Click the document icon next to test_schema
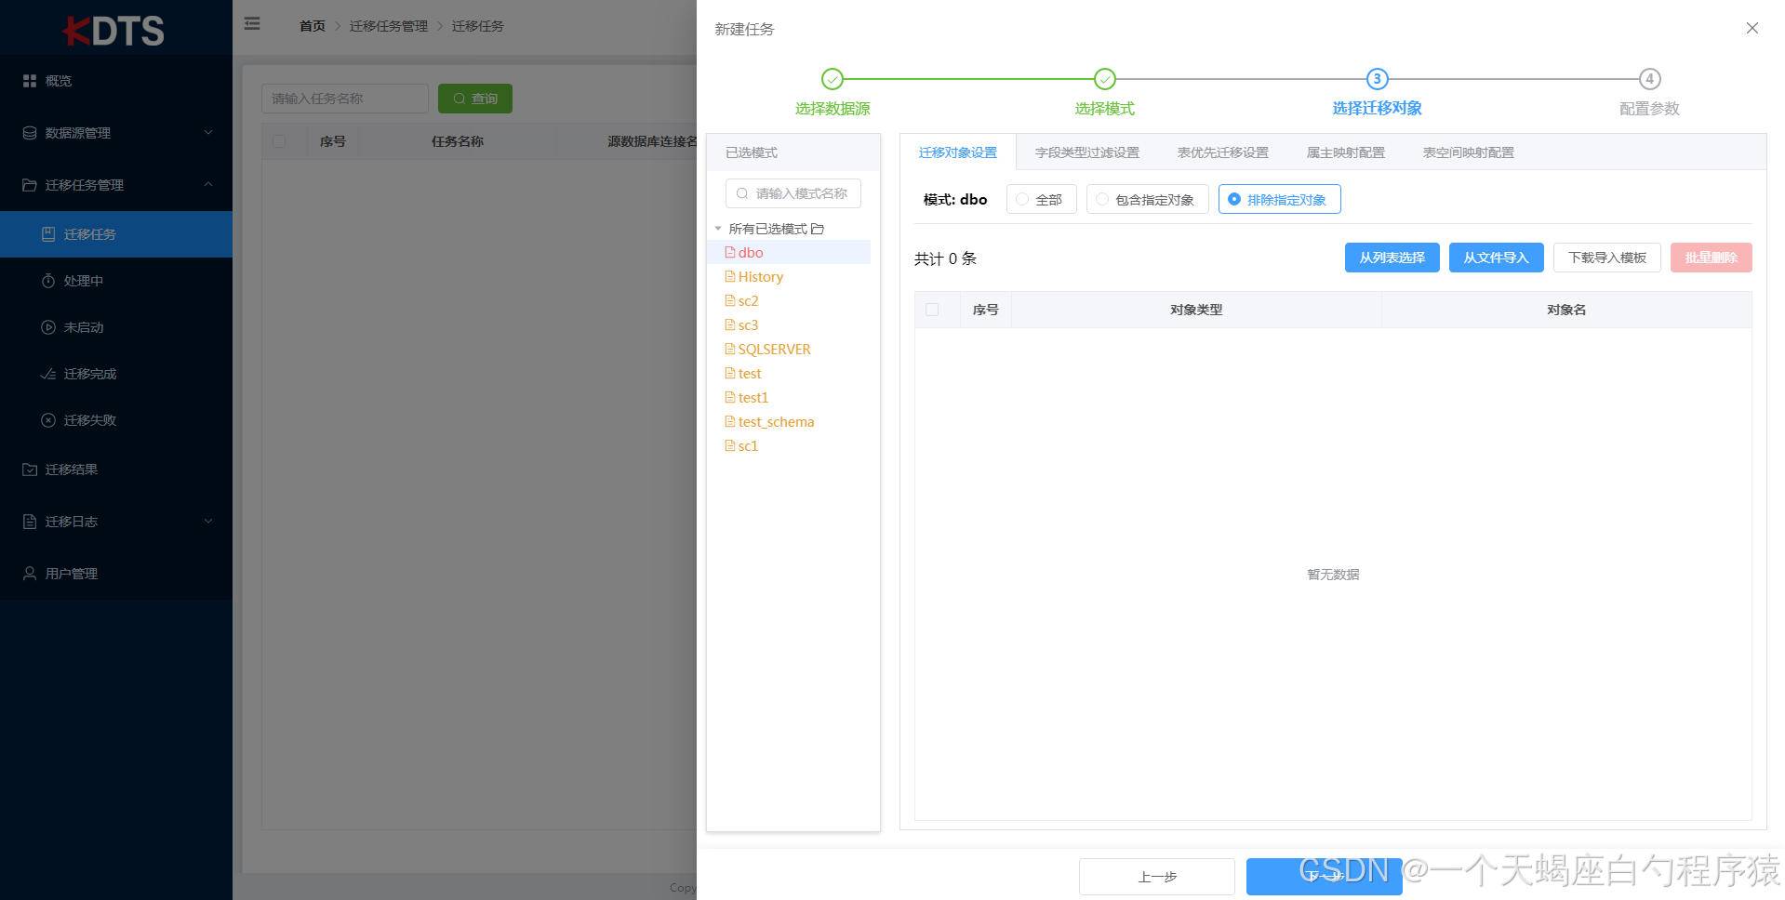This screenshot has width=1785, height=900. click(730, 421)
